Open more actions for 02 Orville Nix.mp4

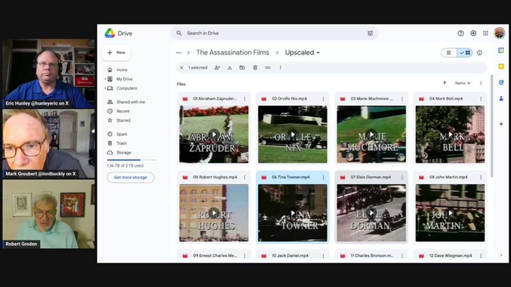click(323, 99)
